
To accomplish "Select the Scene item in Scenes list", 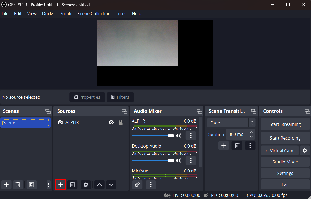I will point(25,123).
